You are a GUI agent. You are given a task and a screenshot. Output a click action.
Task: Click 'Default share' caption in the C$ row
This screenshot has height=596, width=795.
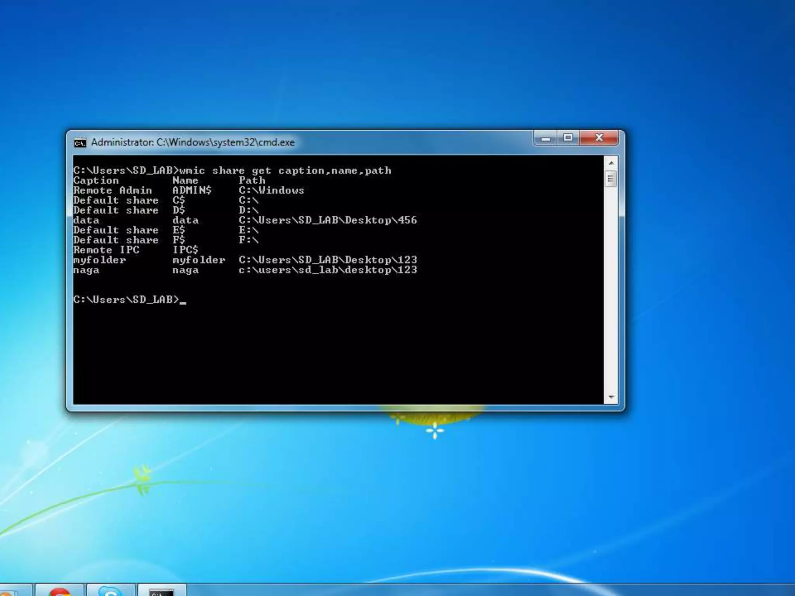116,201
